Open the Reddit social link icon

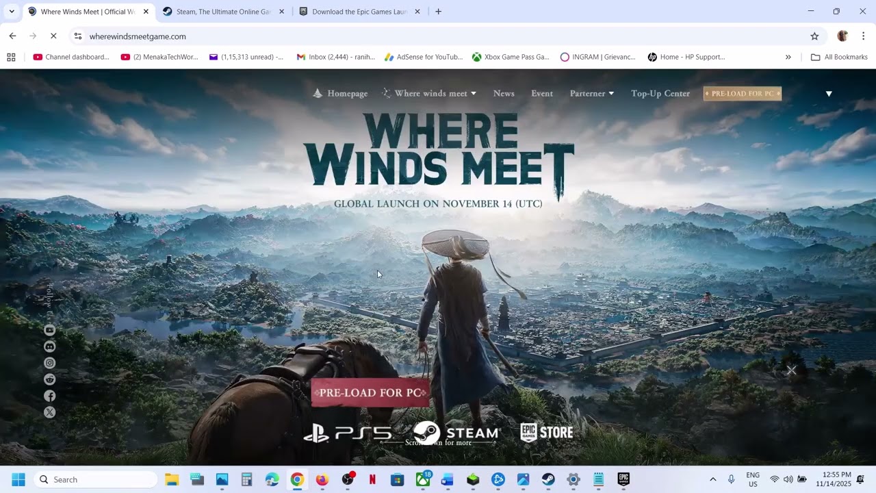(x=50, y=379)
